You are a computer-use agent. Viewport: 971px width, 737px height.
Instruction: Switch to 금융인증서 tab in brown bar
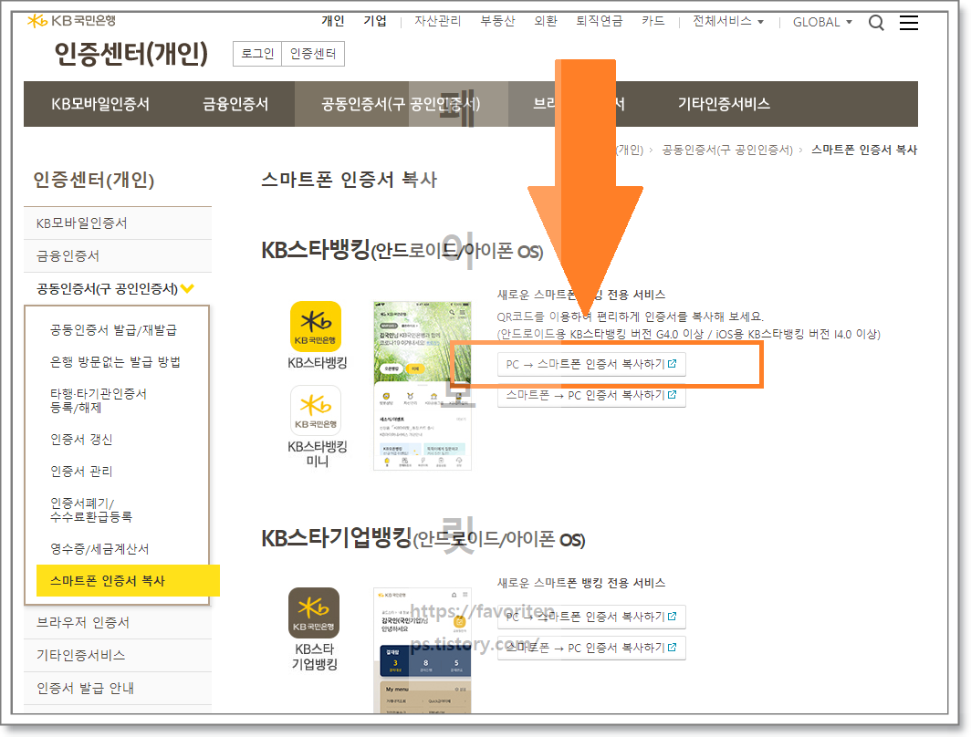235,104
